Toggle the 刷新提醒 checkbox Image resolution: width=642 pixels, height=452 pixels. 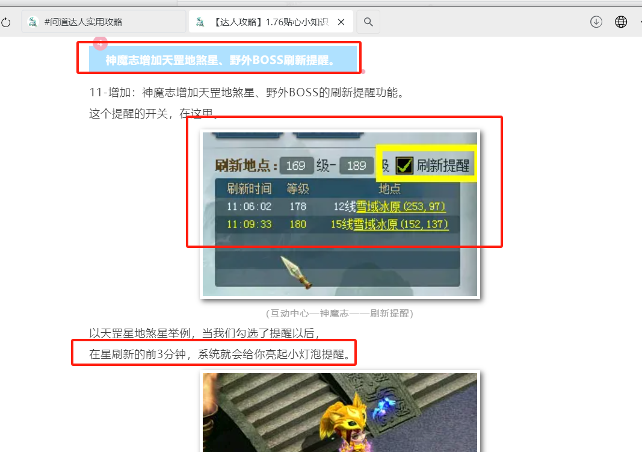click(404, 165)
